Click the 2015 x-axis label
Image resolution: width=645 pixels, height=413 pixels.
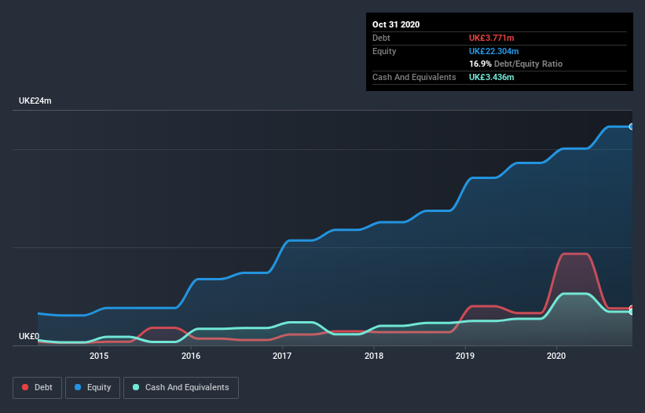(99, 356)
